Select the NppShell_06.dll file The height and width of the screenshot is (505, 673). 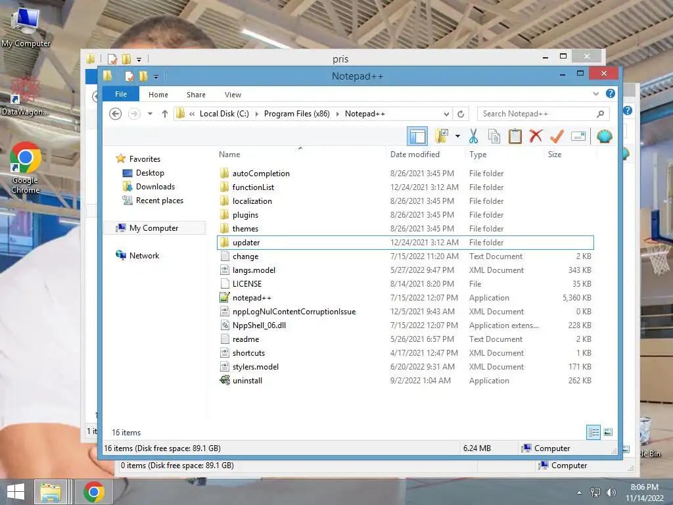[x=405, y=325]
